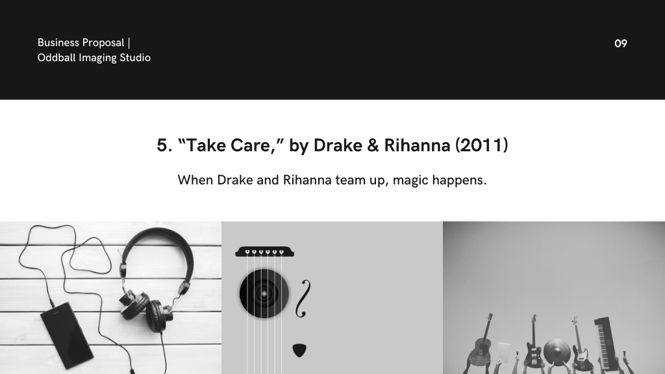Click the black guitar sound hole circle
Image resolution: width=665 pixels, height=374 pixels.
point(264,293)
